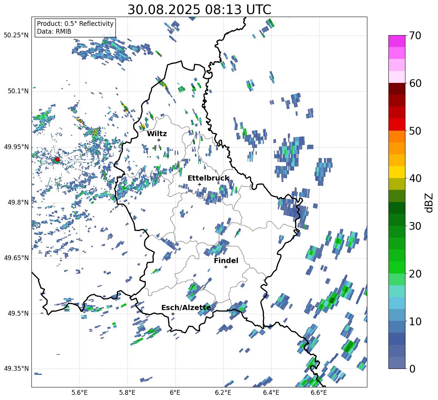Click the 49.65°N latitude label
The width and height of the screenshot is (438, 400).
(16, 258)
